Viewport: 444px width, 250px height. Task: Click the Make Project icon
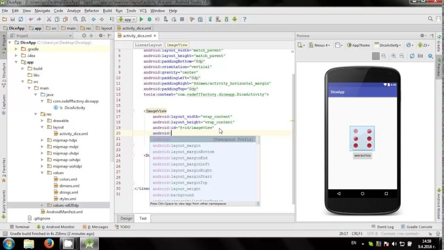112,19
